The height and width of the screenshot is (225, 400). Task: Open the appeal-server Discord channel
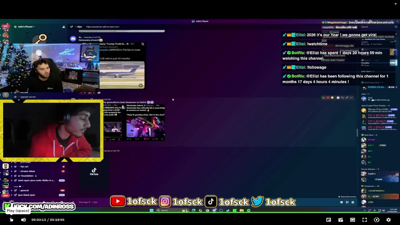[28, 97]
